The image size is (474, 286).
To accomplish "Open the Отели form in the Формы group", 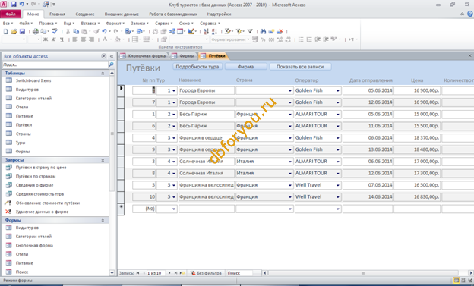I will [x=22, y=254].
